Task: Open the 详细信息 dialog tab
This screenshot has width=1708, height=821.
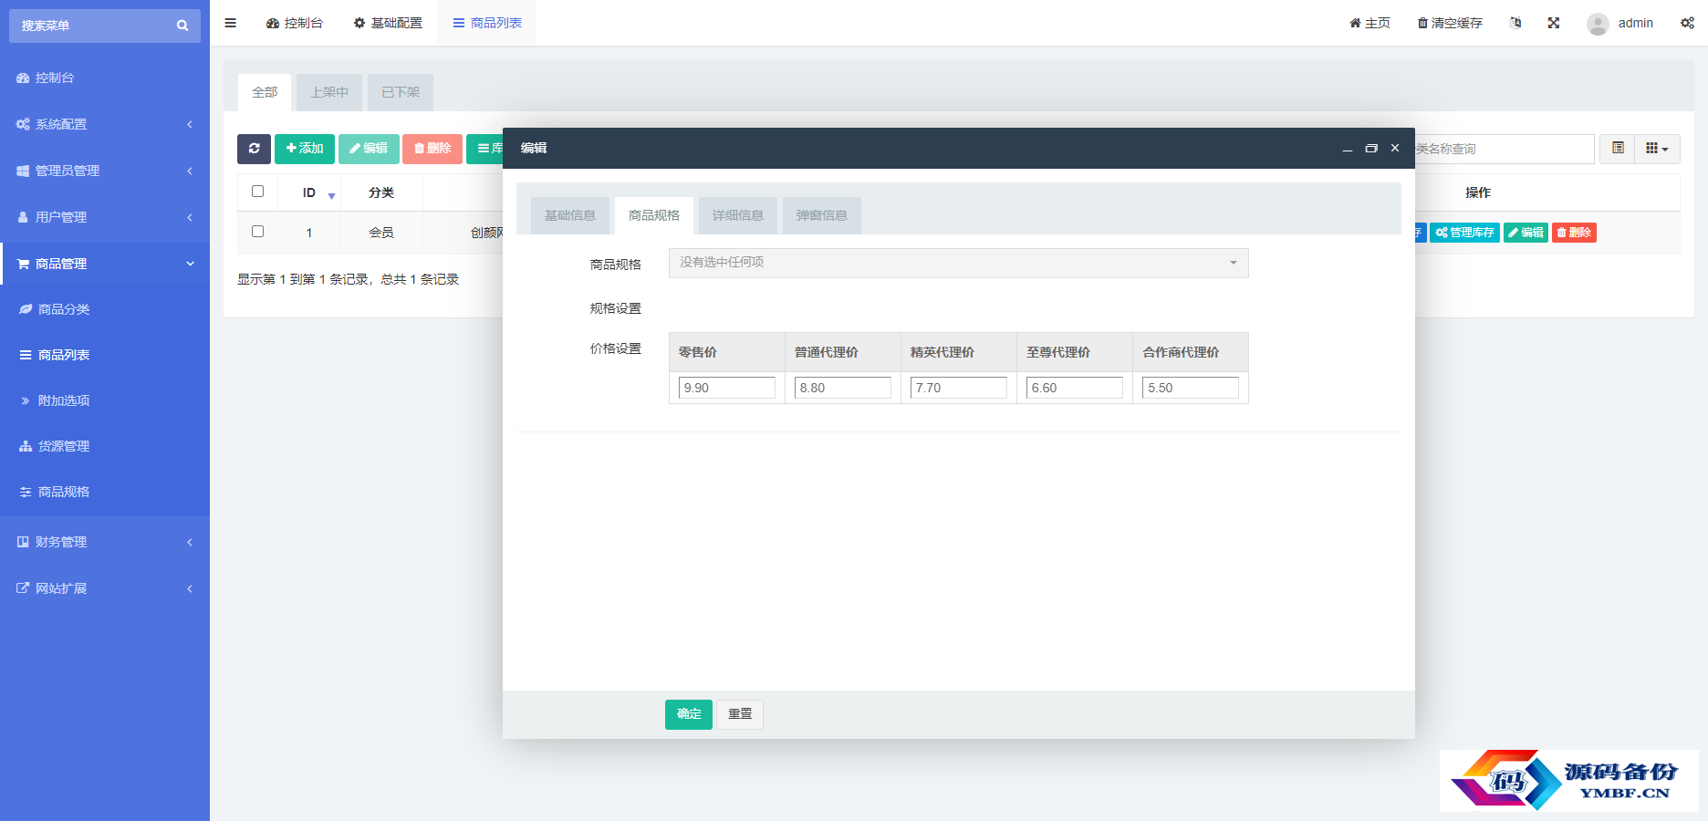Action: [x=738, y=215]
